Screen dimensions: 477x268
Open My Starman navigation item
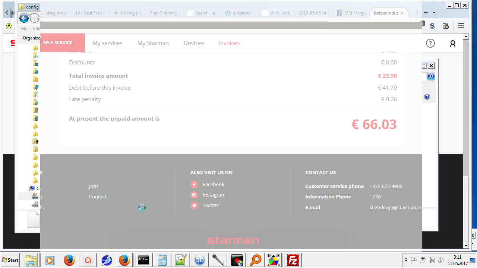pos(153,43)
